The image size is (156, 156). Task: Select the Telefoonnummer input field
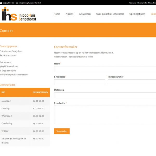coord(132,82)
